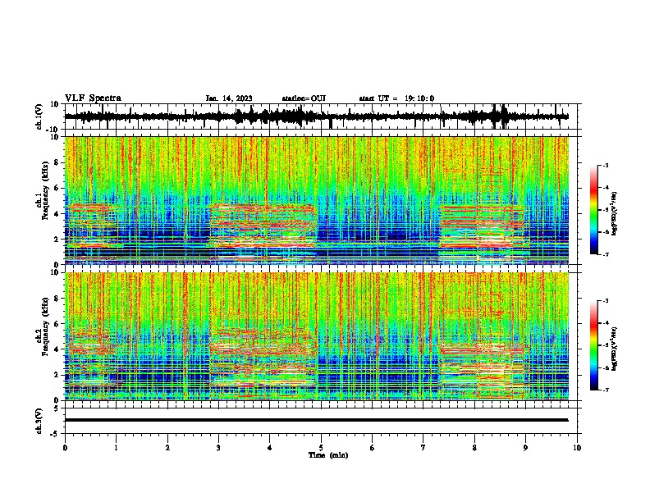650x502 pixels.
Task: Click time axis tick label "10"
Action: click(x=577, y=448)
